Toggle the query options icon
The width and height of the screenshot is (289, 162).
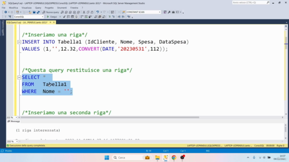tap(72, 17)
